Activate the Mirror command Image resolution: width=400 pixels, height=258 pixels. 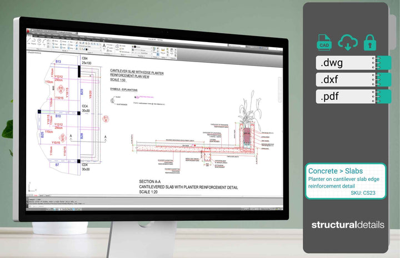pos(63,44)
